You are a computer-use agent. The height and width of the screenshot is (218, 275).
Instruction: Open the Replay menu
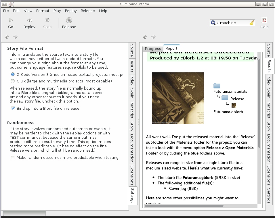click(x=71, y=11)
